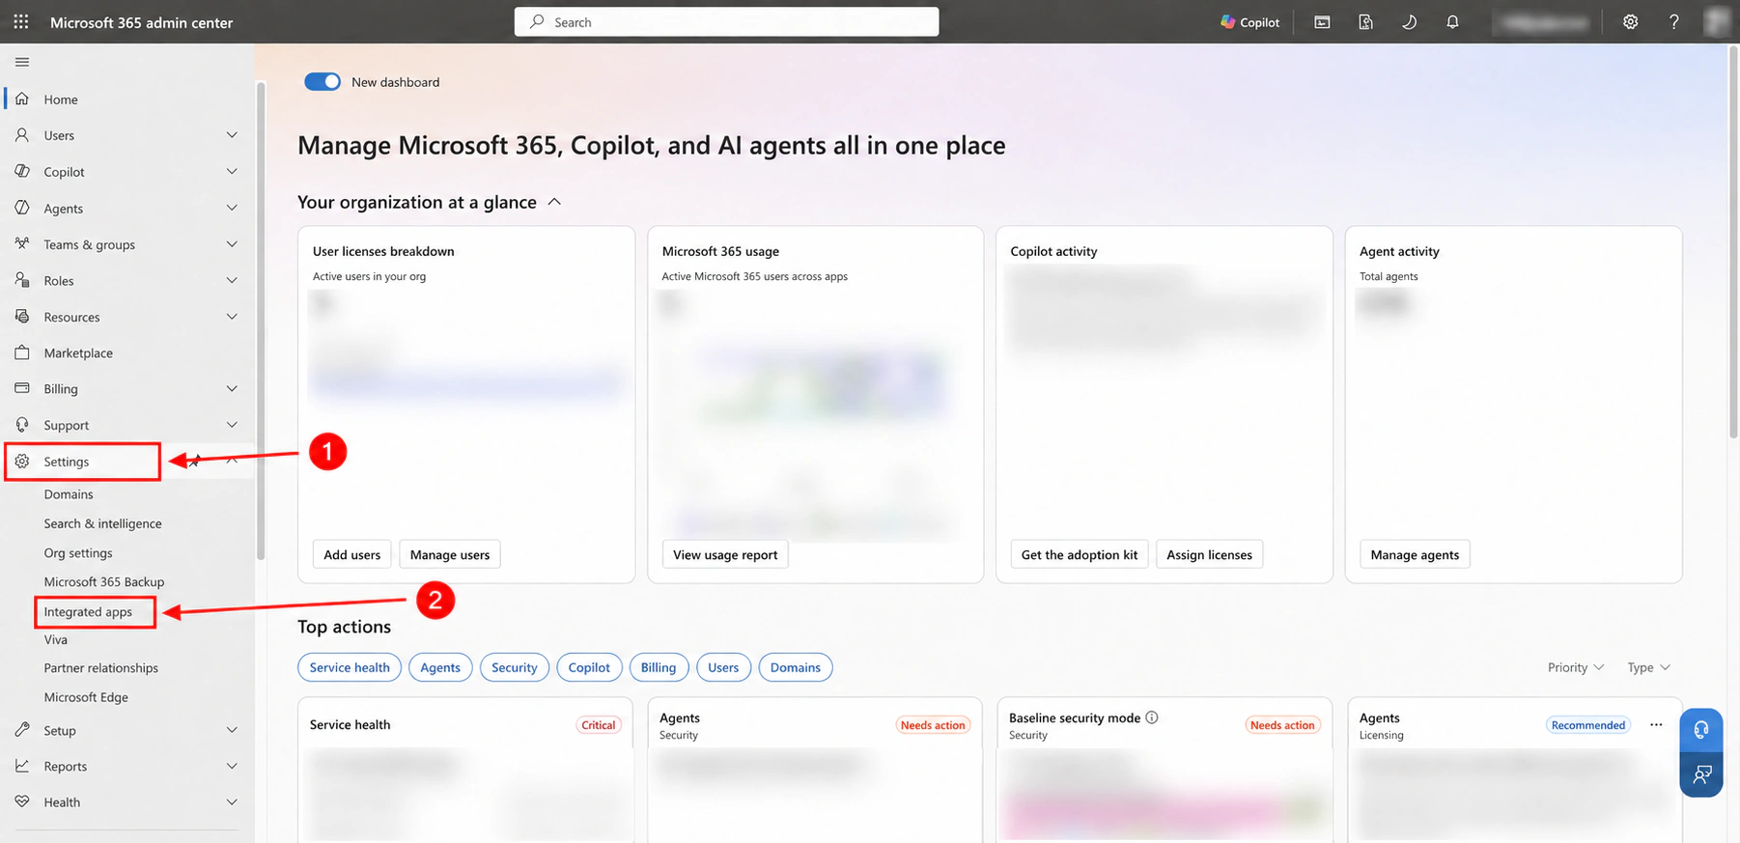
Task: Open the Cloud Shell terminal icon
Action: pos(1322,22)
